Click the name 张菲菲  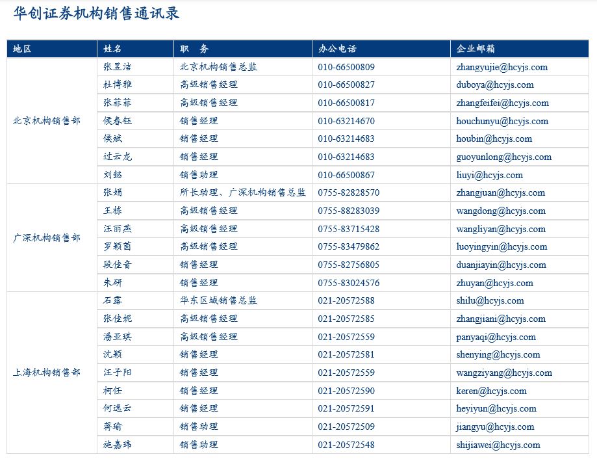118,103
